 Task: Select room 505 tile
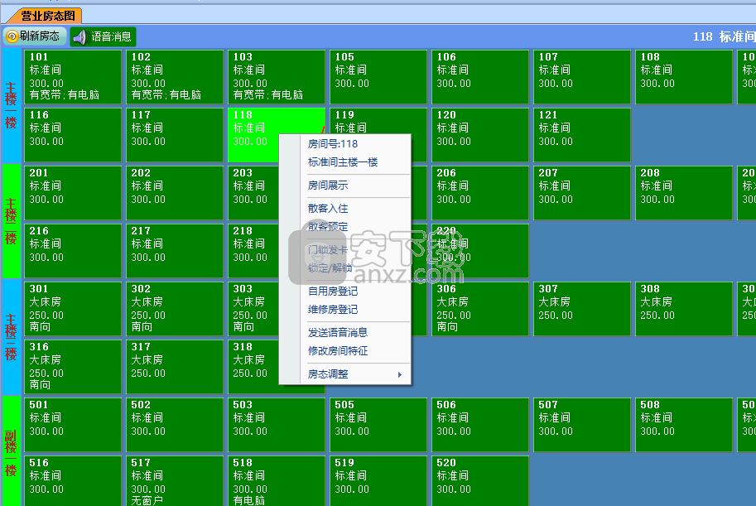tap(378, 425)
